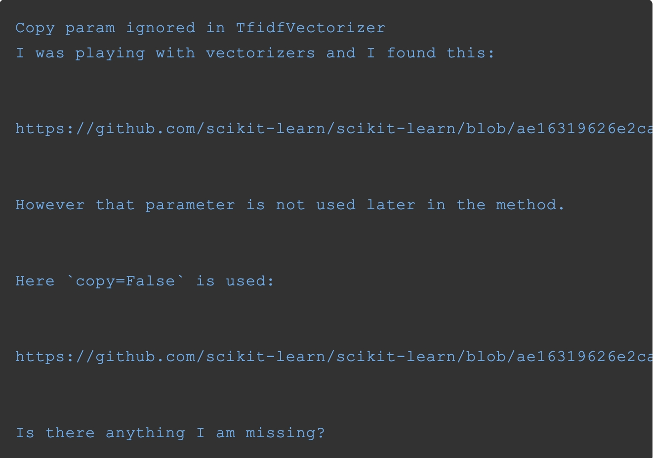
Task: Click the word 'anything' in the final question
Action: [145, 433]
